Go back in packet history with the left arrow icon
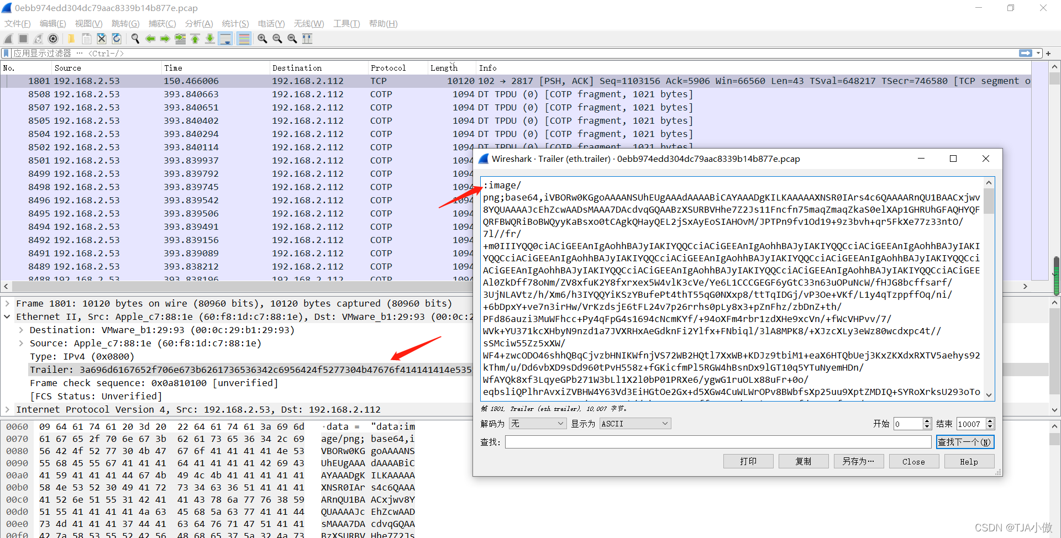1061x538 pixels. [150, 39]
